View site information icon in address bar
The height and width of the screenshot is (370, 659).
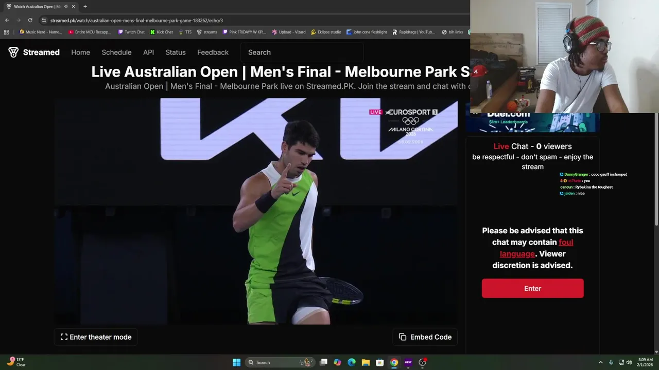[x=44, y=20]
